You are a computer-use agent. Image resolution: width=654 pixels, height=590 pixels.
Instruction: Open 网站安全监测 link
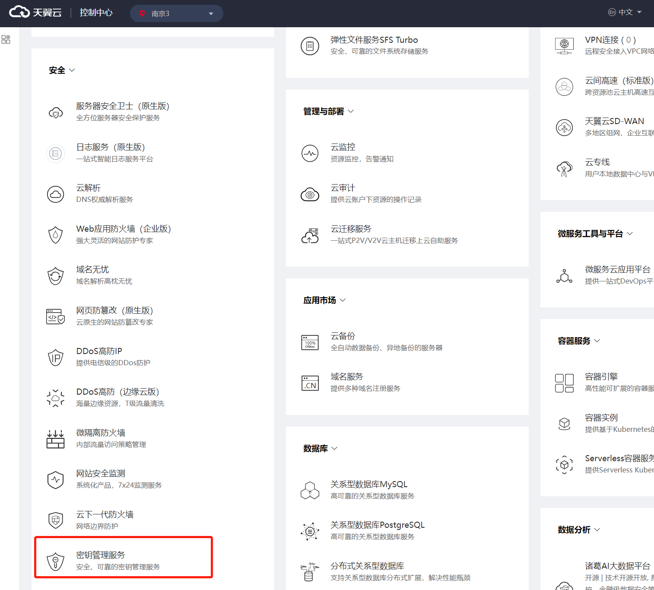pyautogui.click(x=101, y=473)
